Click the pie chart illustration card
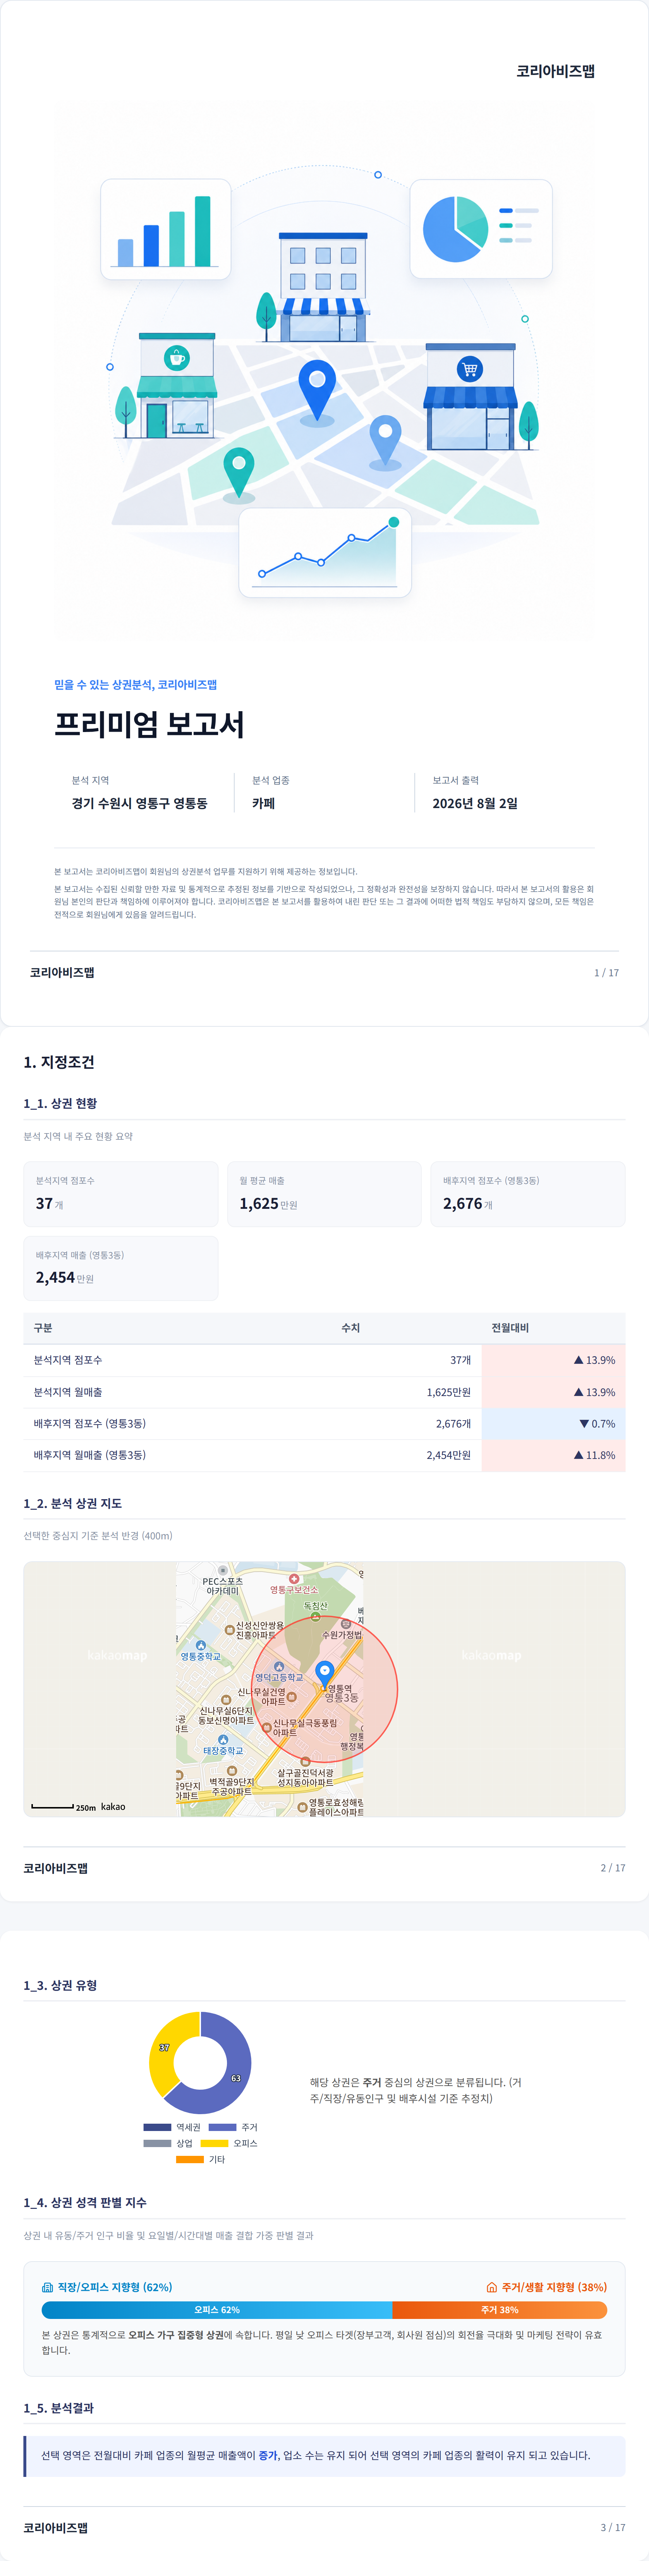The image size is (649, 2561). pos(481,229)
